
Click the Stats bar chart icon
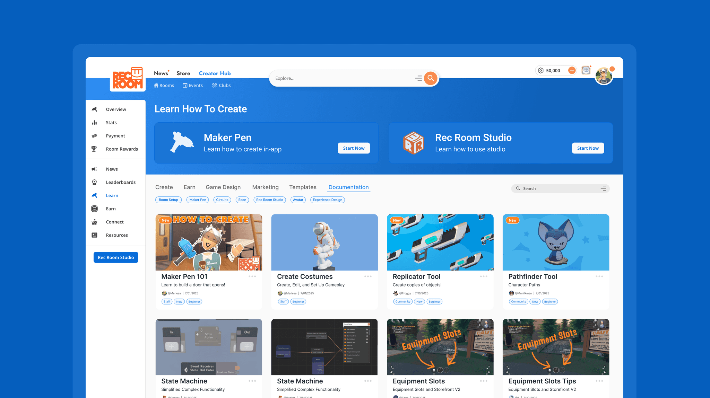(94, 123)
